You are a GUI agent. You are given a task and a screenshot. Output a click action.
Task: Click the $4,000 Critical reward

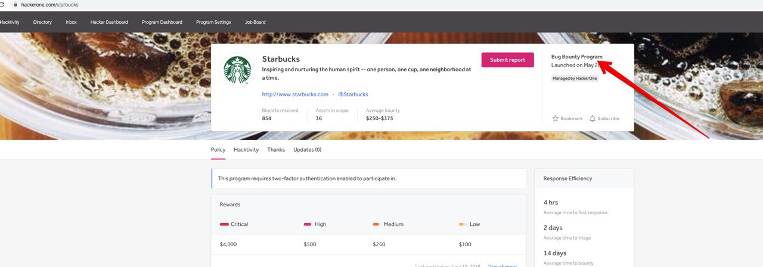[x=228, y=244]
